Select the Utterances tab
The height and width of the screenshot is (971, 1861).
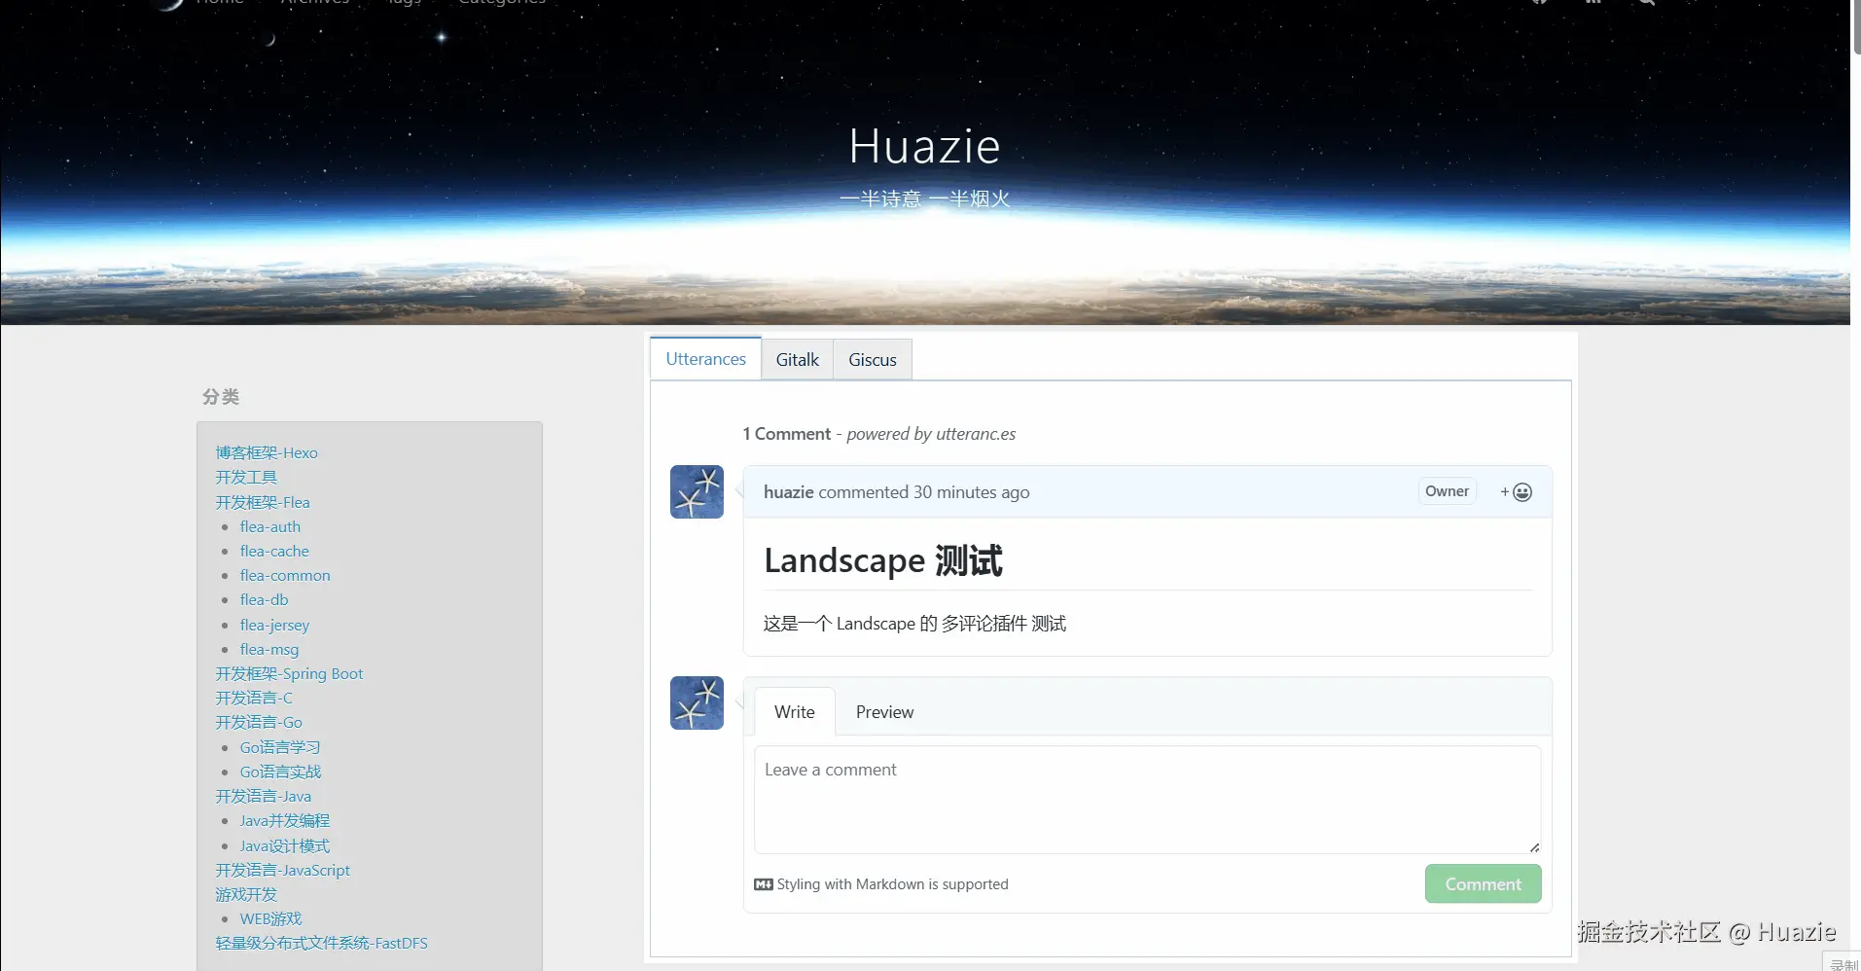tap(704, 358)
